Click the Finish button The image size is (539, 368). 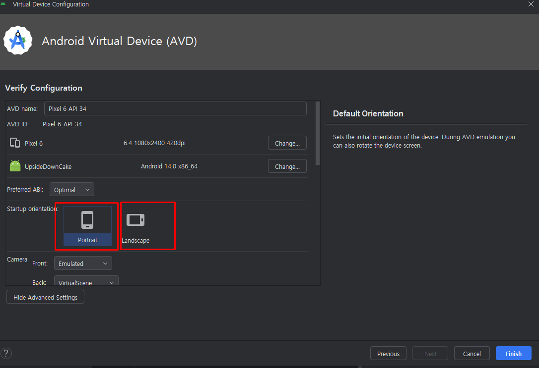514,353
